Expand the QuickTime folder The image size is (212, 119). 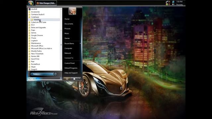point(35,59)
